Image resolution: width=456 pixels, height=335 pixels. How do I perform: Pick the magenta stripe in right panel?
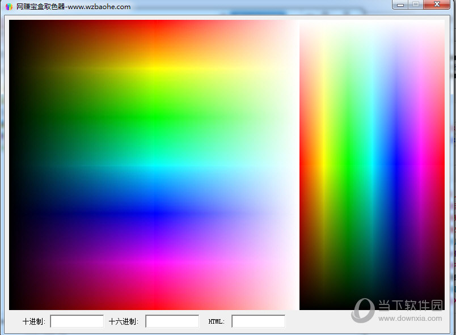[420, 165]
